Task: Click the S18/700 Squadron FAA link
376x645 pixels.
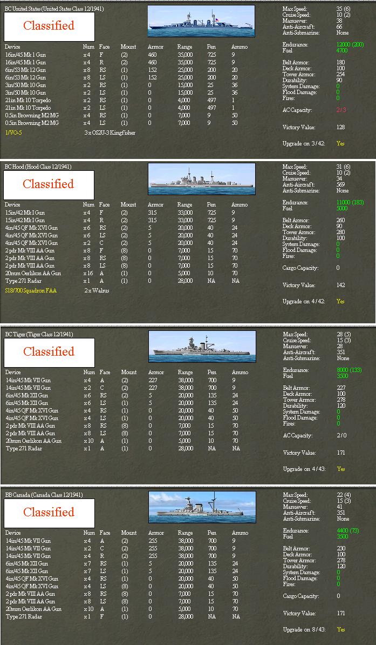Action: tap(30, 291)
